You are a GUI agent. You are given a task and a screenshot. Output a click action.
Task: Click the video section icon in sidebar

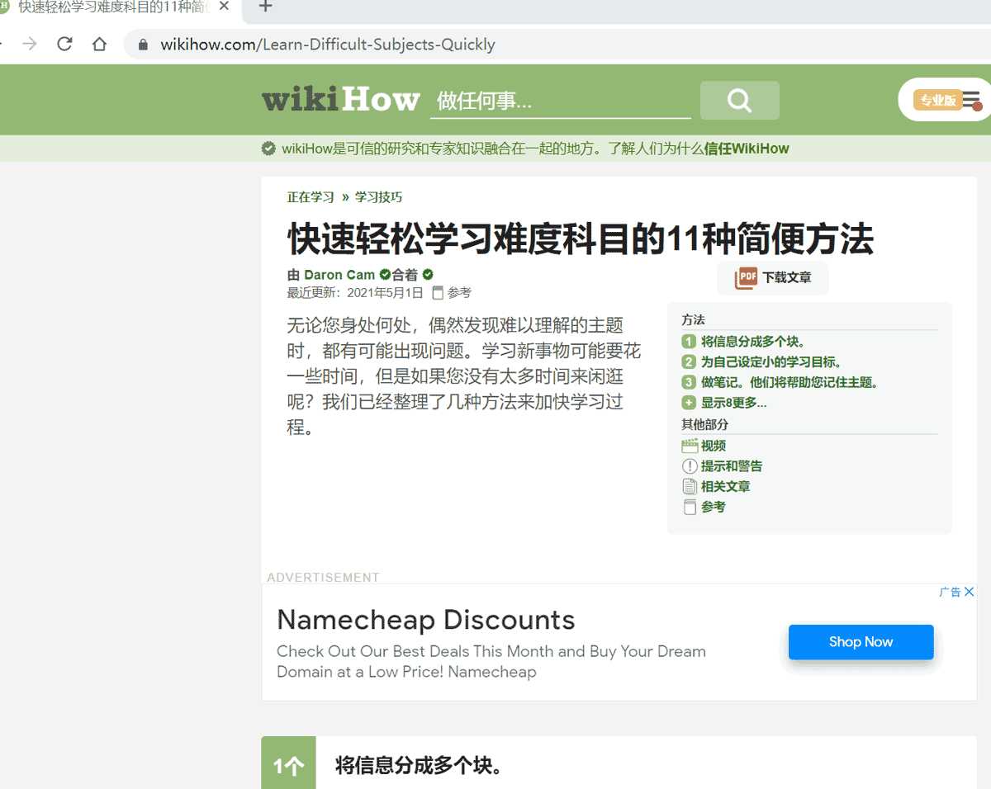pos(690,446)
